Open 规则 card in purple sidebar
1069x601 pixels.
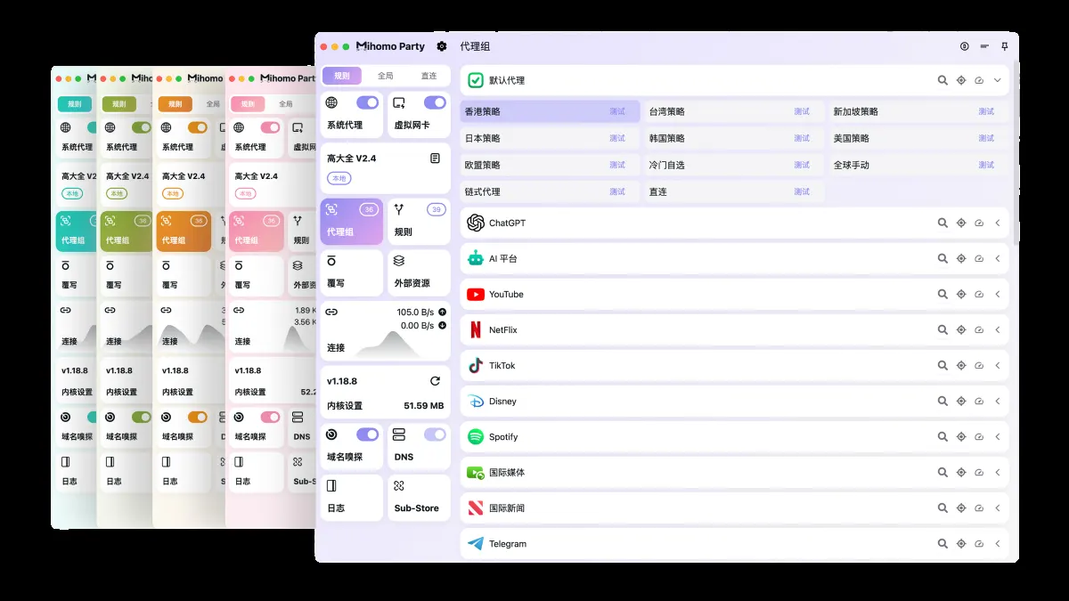[x=419, y=221]
